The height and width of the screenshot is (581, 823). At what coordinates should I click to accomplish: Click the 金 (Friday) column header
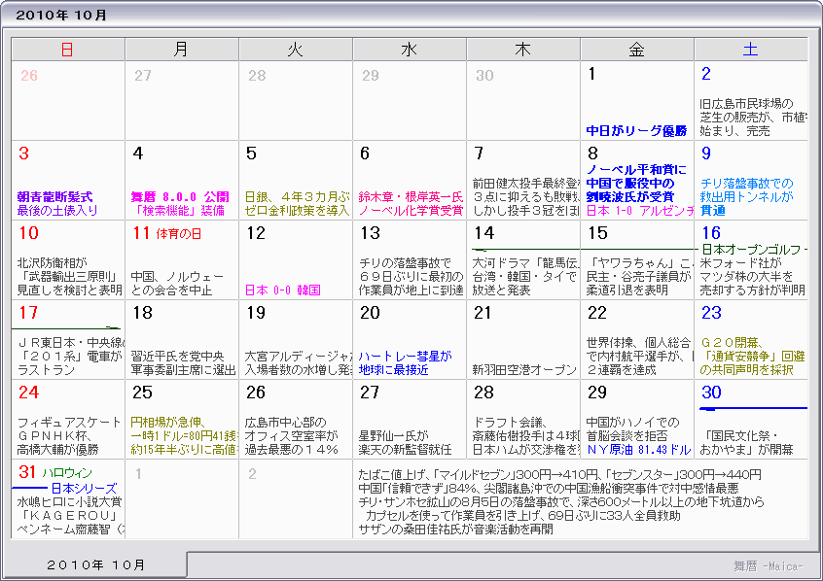tap(636, 50)
